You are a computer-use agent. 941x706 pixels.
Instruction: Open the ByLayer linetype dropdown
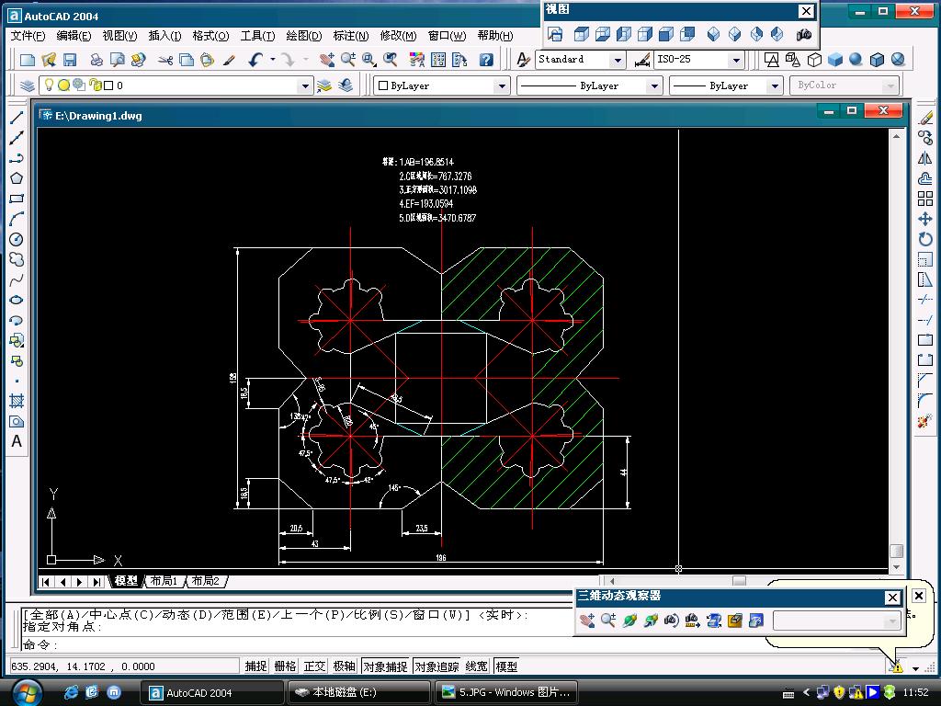point(654,85)
